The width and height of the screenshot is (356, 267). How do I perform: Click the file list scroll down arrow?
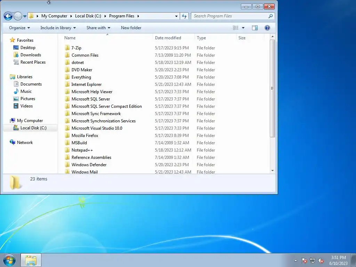(x=273, y=170)
